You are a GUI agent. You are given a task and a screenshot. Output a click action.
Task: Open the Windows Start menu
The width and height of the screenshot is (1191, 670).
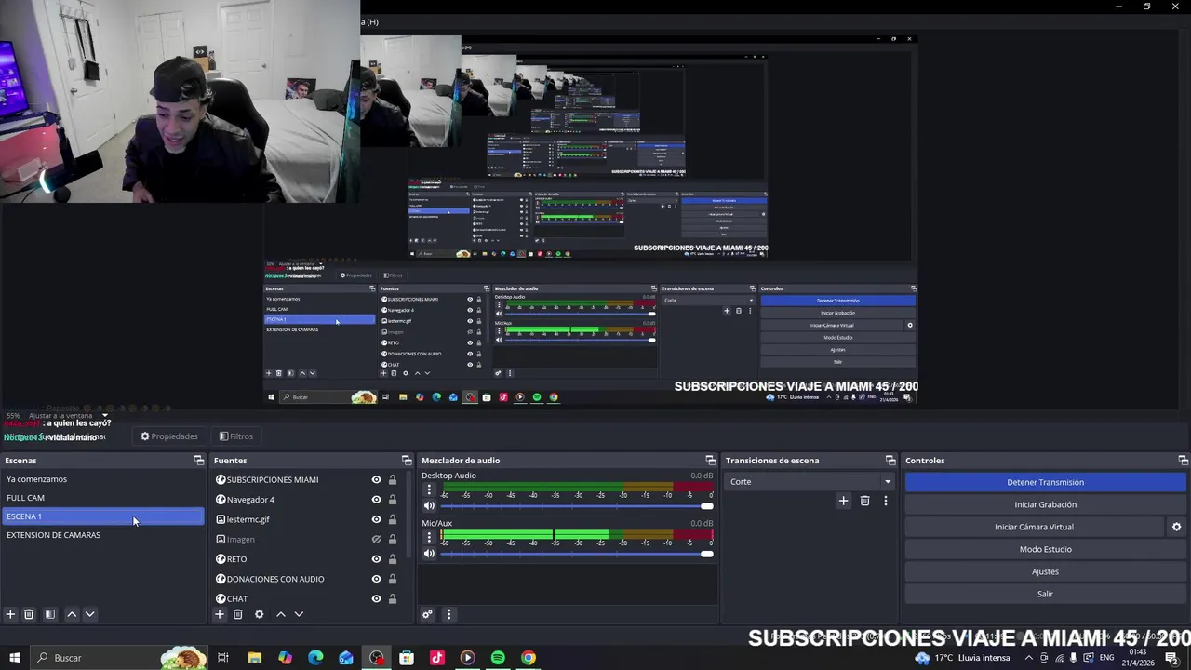(x=14, y=658)
